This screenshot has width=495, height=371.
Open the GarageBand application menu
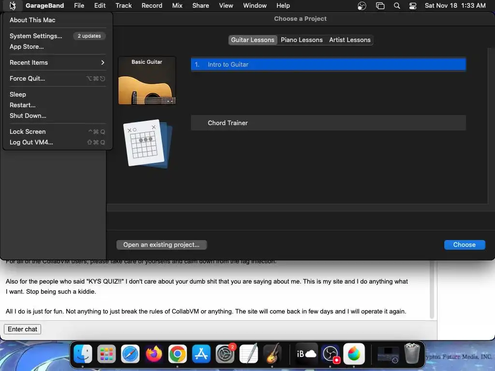pos(44,6)
